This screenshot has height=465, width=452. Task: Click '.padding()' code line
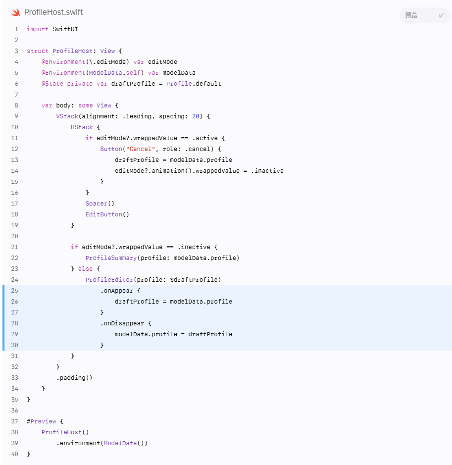pyautogui.click(x=74, y=378)
